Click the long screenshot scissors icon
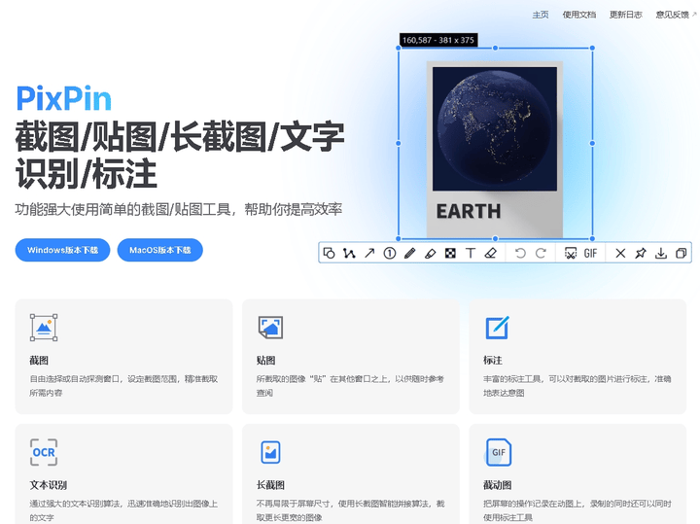This screenshot has width=700, height=524. click(x=571, y=253)
